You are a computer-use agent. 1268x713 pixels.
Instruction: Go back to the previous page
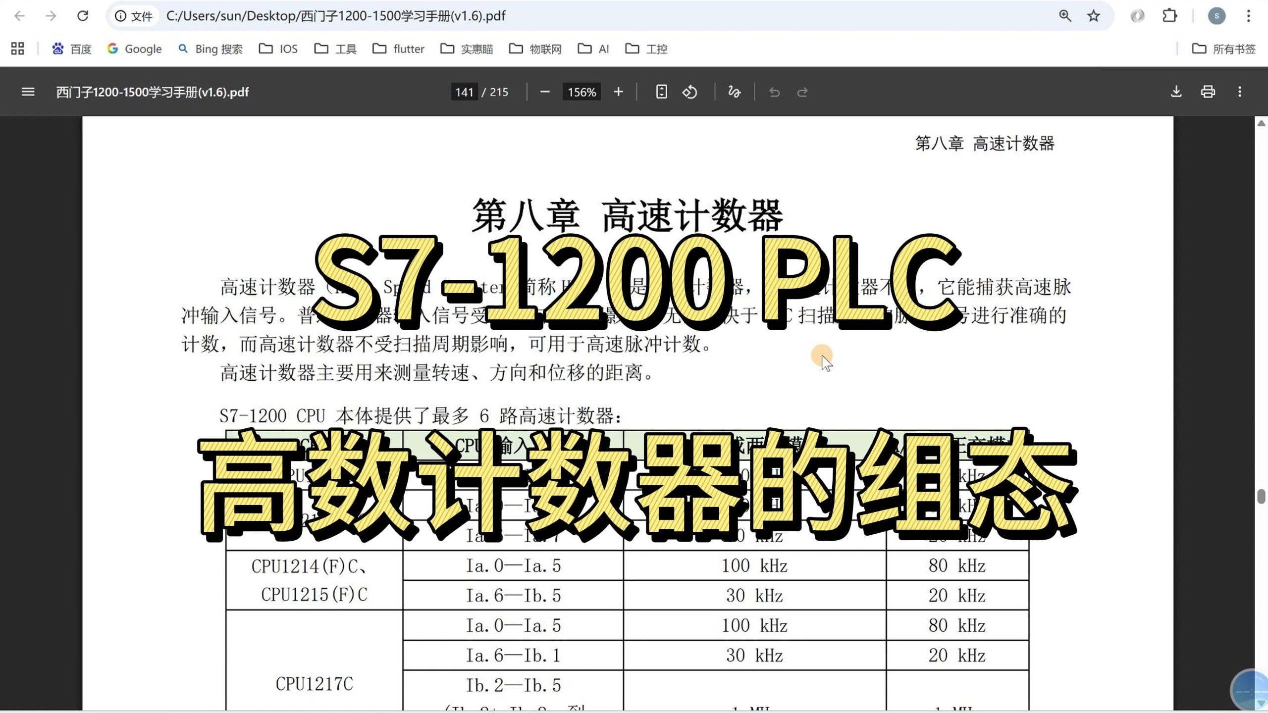(19, 16)
